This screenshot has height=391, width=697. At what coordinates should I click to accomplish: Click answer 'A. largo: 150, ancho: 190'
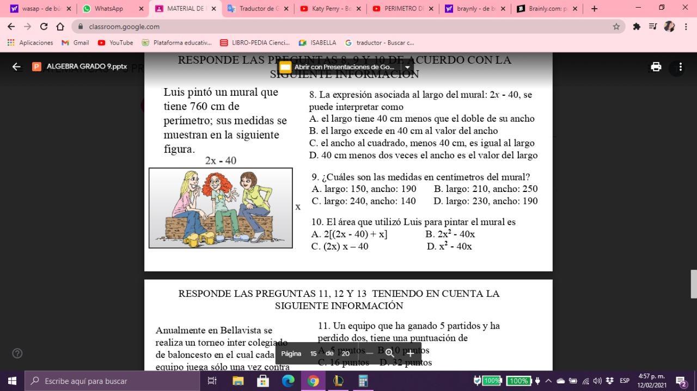point(364,189)
